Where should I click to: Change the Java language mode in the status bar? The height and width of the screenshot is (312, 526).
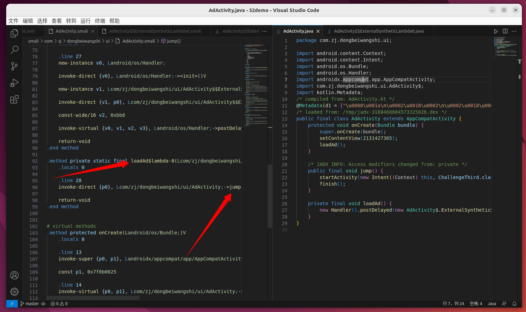click(x=492, y=304)
